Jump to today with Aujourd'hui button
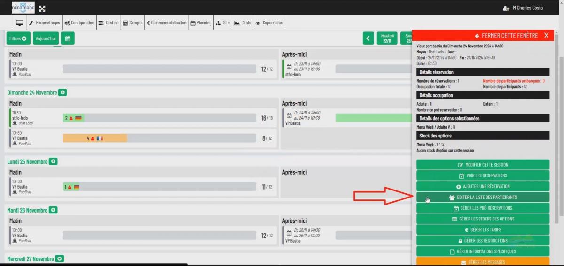 46,38
